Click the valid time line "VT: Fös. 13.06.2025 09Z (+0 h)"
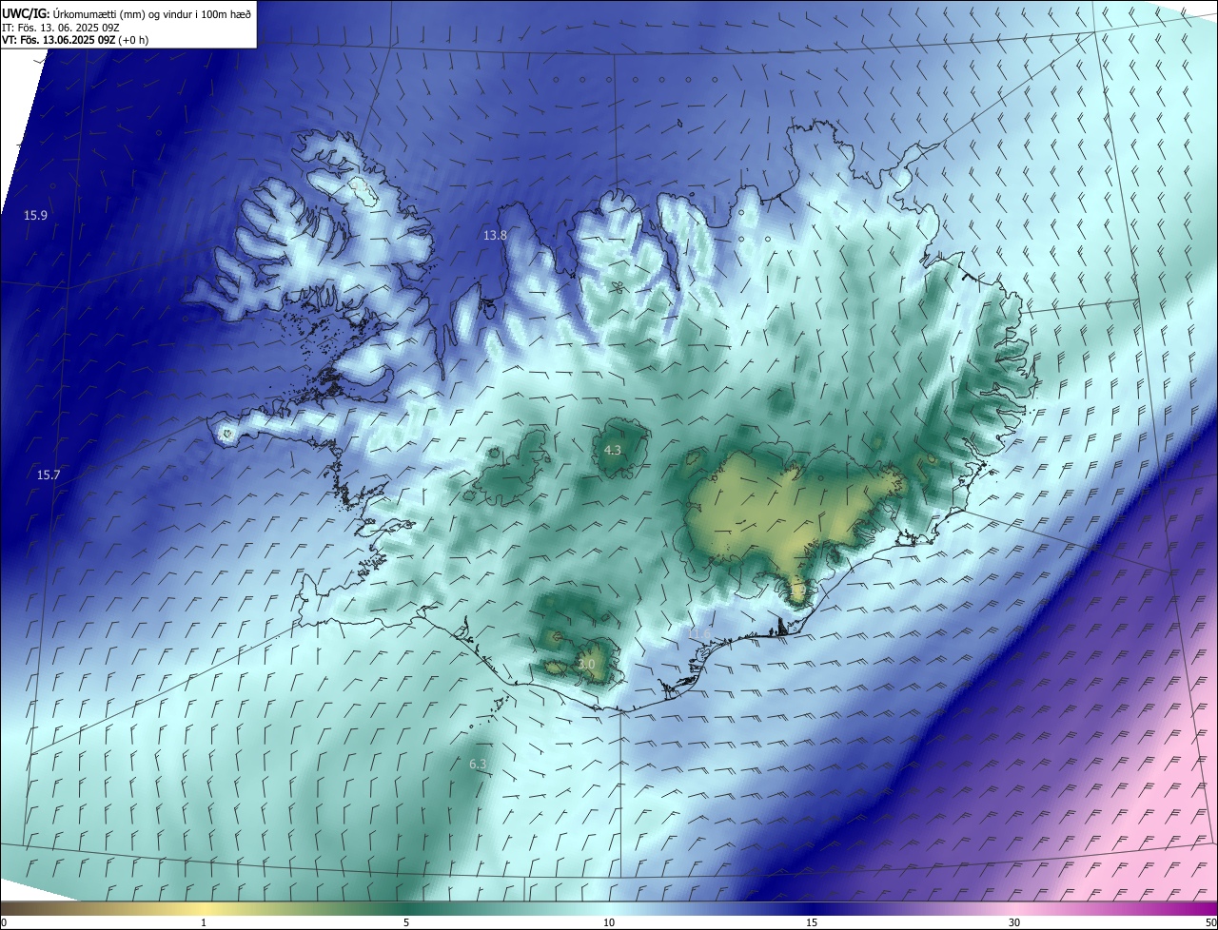Viewport: 1218px width, 930px height. click(75, 40)
